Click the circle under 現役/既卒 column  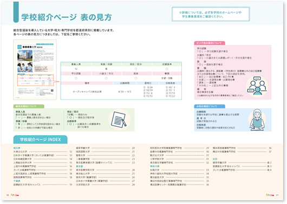coord(136,69)
